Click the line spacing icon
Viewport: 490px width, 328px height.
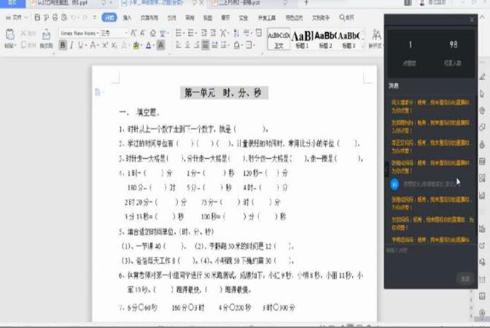tap(223, 45)
